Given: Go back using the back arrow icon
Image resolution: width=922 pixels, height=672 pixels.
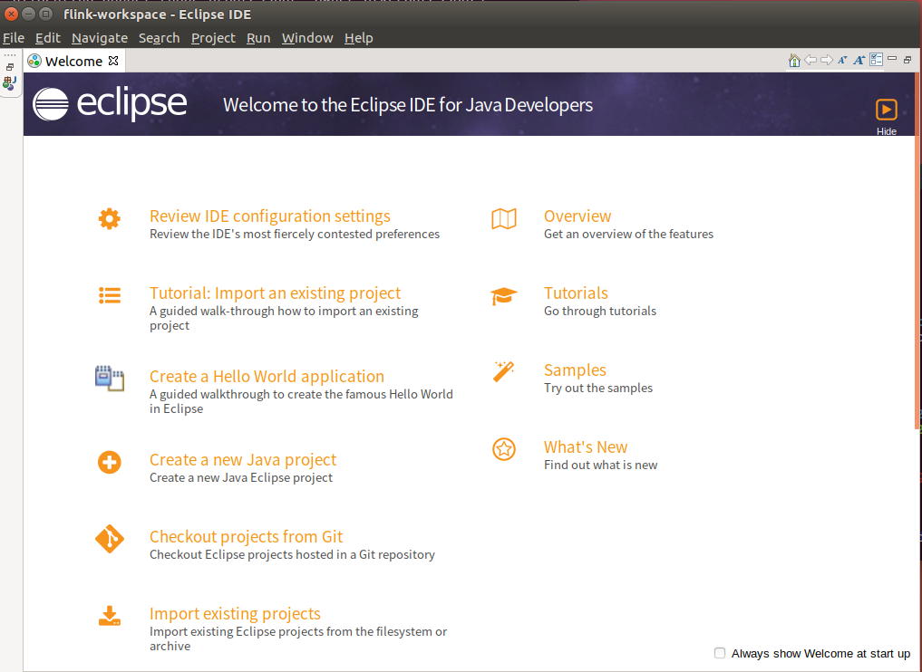Looking at the screenshot, I should [x=810, y=60].
